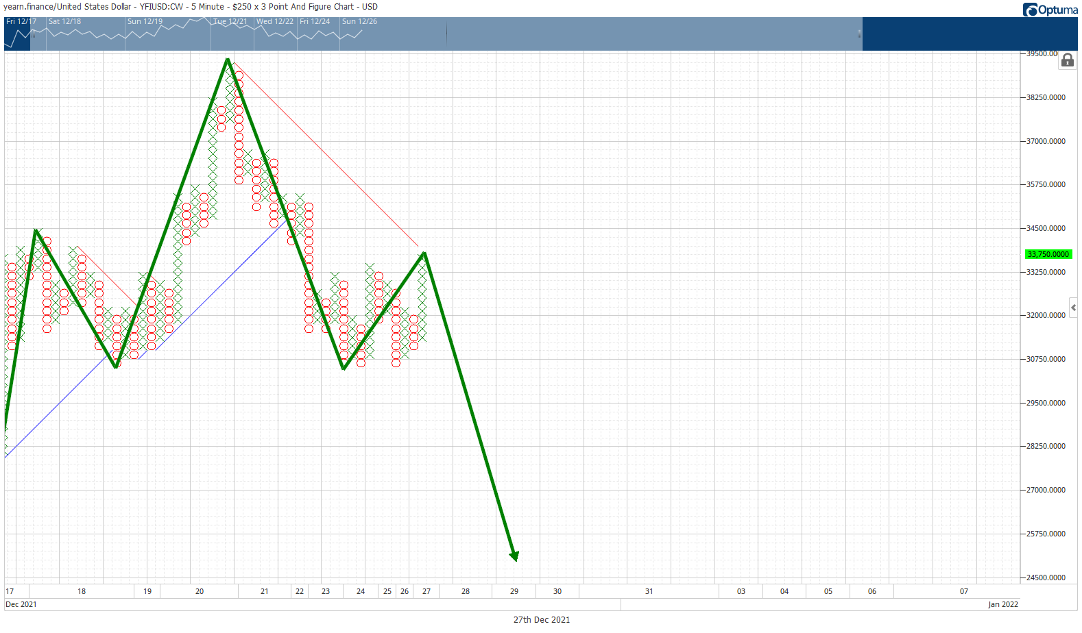The image size is (1082, 633).
Task: Click the Dec 2021 month label
Action: pos(21,604)
